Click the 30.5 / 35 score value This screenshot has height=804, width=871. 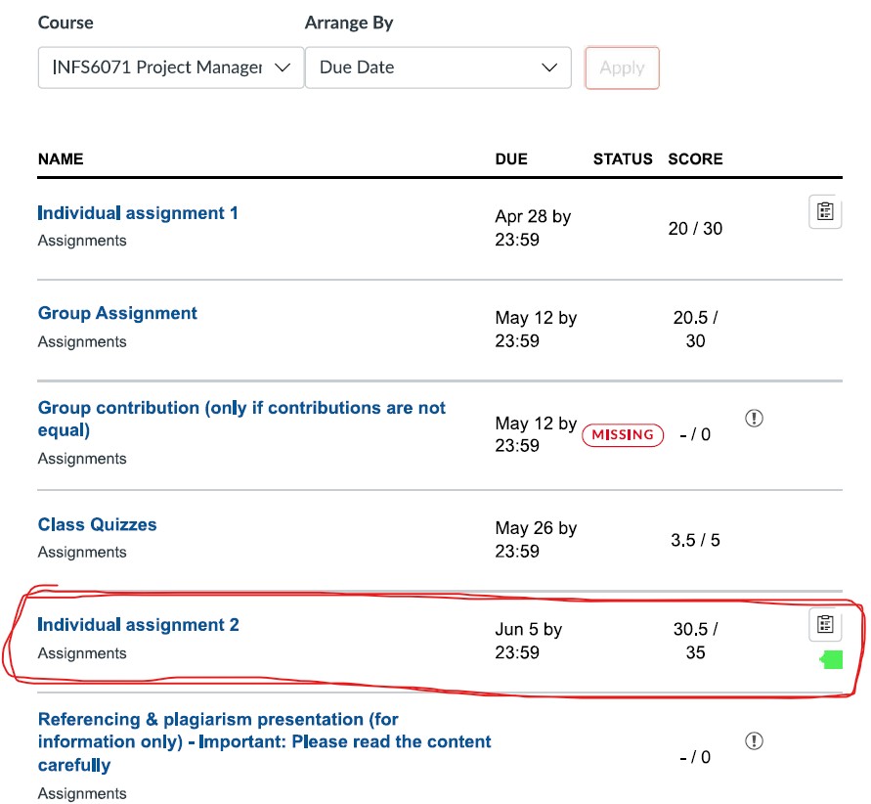point(695,641)
